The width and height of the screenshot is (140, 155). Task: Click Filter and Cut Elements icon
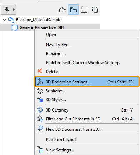pos(40,119)
